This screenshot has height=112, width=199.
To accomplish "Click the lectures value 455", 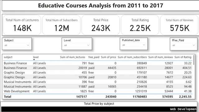I will click(84, 72).
